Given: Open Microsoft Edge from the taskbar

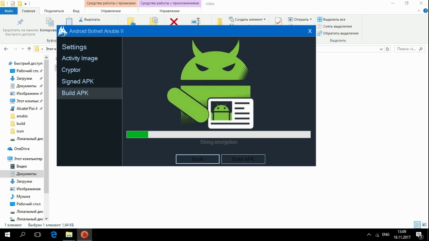Looking at the screenshot, I should click(x=54, y=235).
